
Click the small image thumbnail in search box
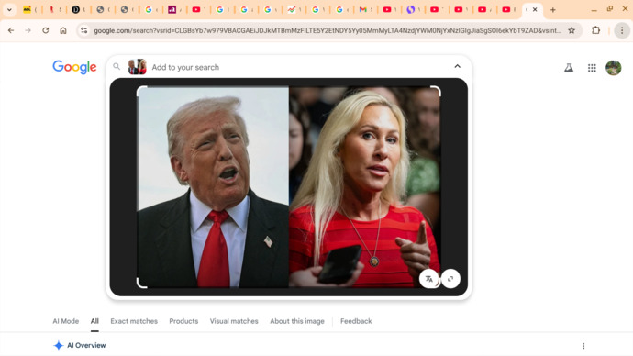(x=138, y=67)
